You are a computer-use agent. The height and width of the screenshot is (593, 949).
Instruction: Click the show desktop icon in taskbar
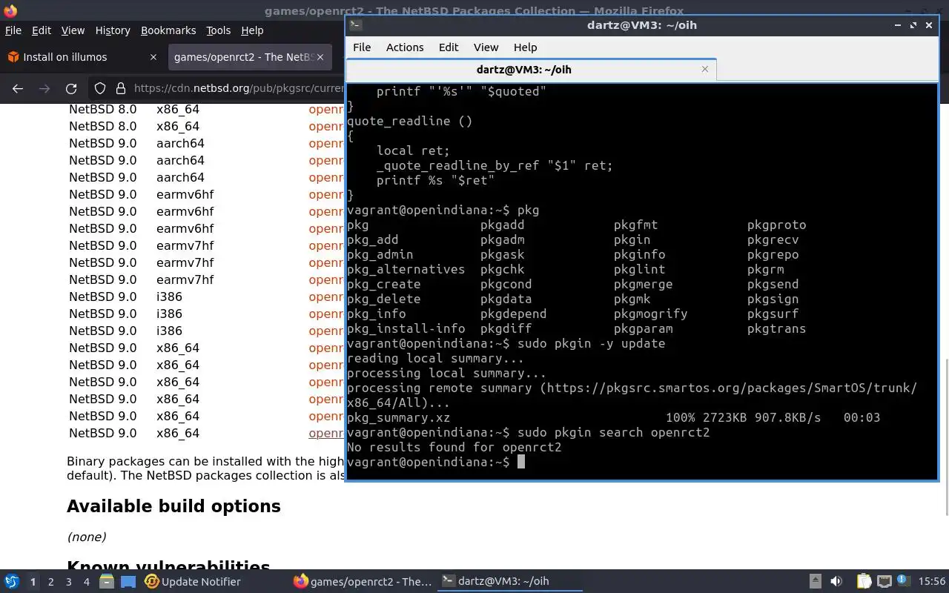pyautogui.click(x=128, y=582)
